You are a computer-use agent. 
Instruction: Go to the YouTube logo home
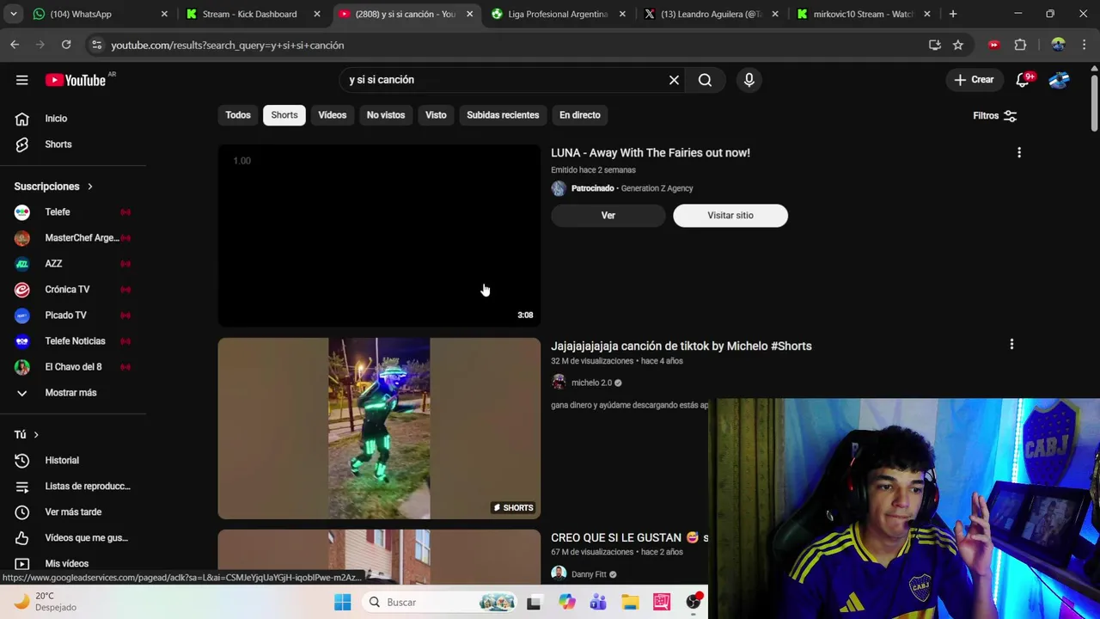click(x=76, y=80)
